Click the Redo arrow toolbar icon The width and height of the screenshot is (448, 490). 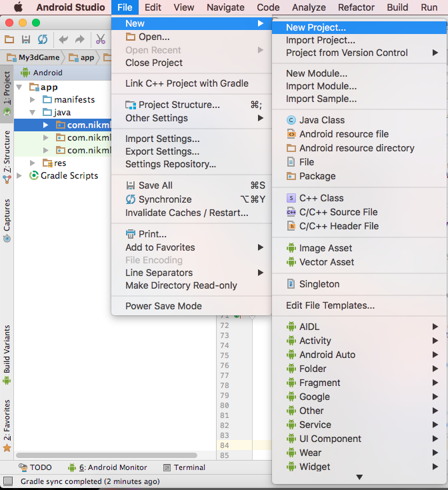(80, 39)
